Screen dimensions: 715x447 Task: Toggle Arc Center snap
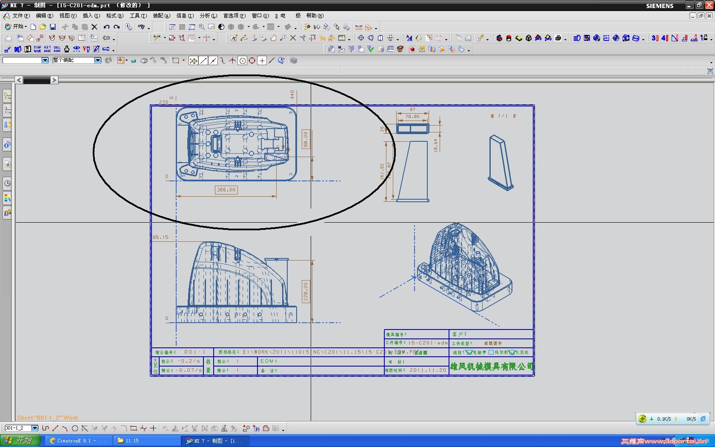(243, 60)
